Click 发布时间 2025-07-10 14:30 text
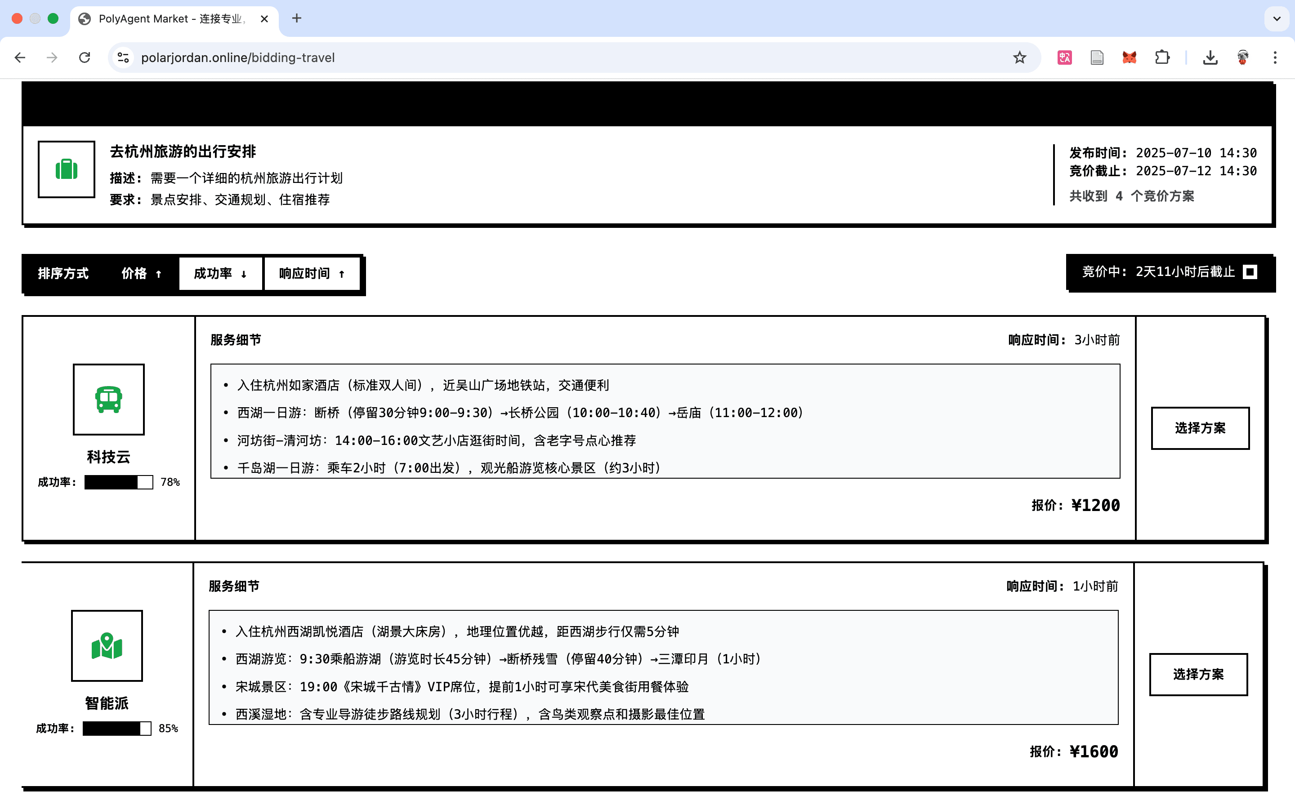The image size is (1295, 809). tap(1163, 152)
